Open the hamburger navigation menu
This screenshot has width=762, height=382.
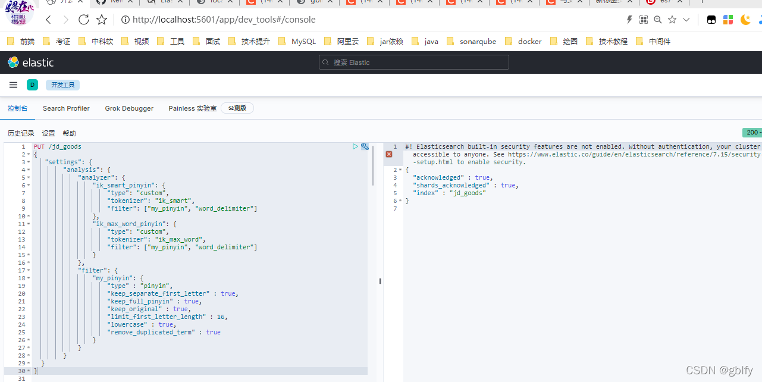pos(13,85)
